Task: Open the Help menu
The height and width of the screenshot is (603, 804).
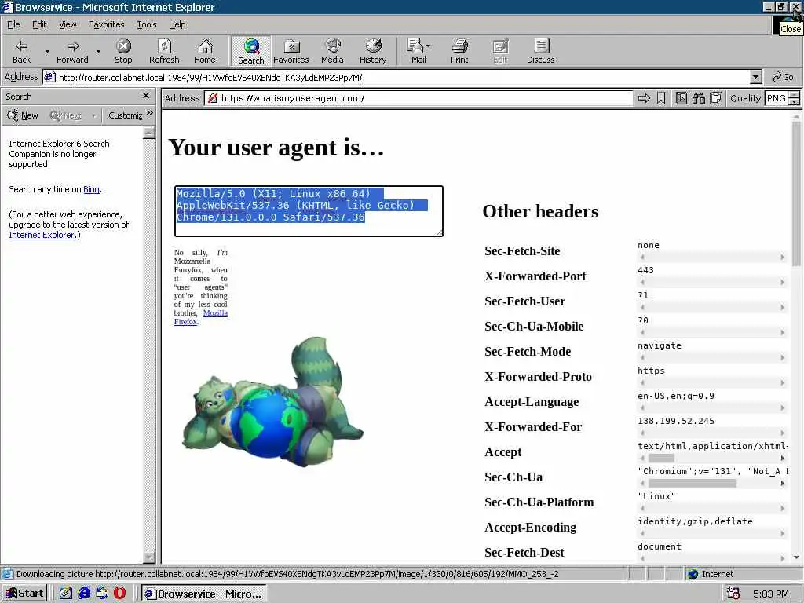Action: click(177, 24)
